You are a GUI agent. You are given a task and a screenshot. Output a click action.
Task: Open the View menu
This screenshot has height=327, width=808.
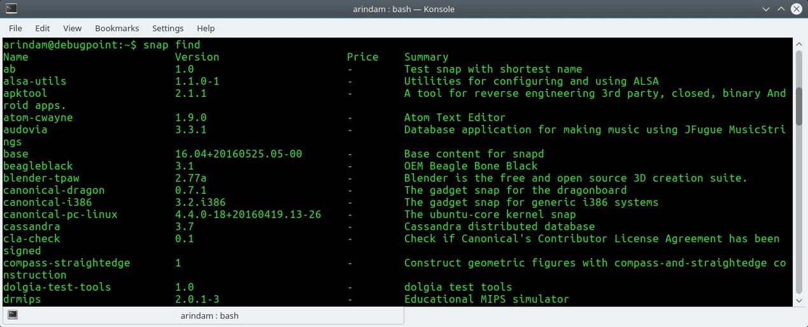(73, 28)
